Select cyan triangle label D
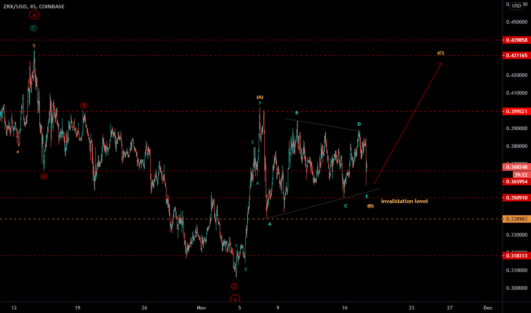 (x=359, y=125)
